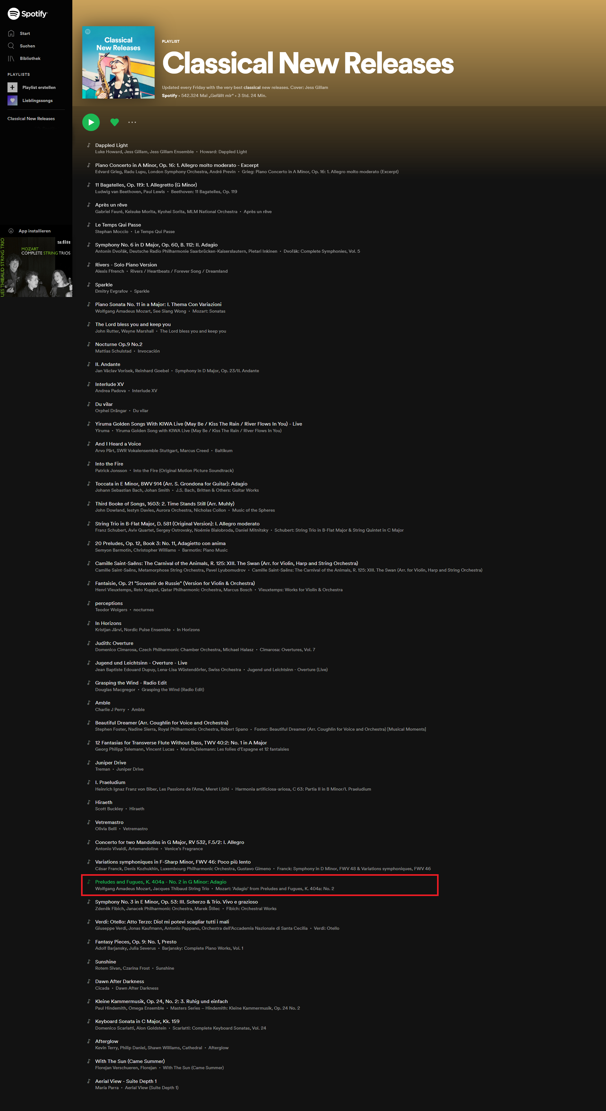Click the note icon beside Dappled Light
This screenshot has width=606, height=1111.
click(89, 145)
